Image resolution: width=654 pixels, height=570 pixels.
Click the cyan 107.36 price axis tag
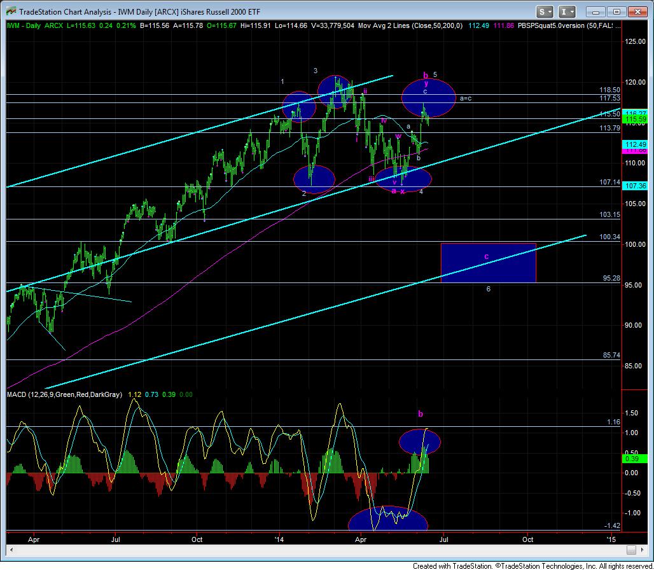tap(636, 186)
